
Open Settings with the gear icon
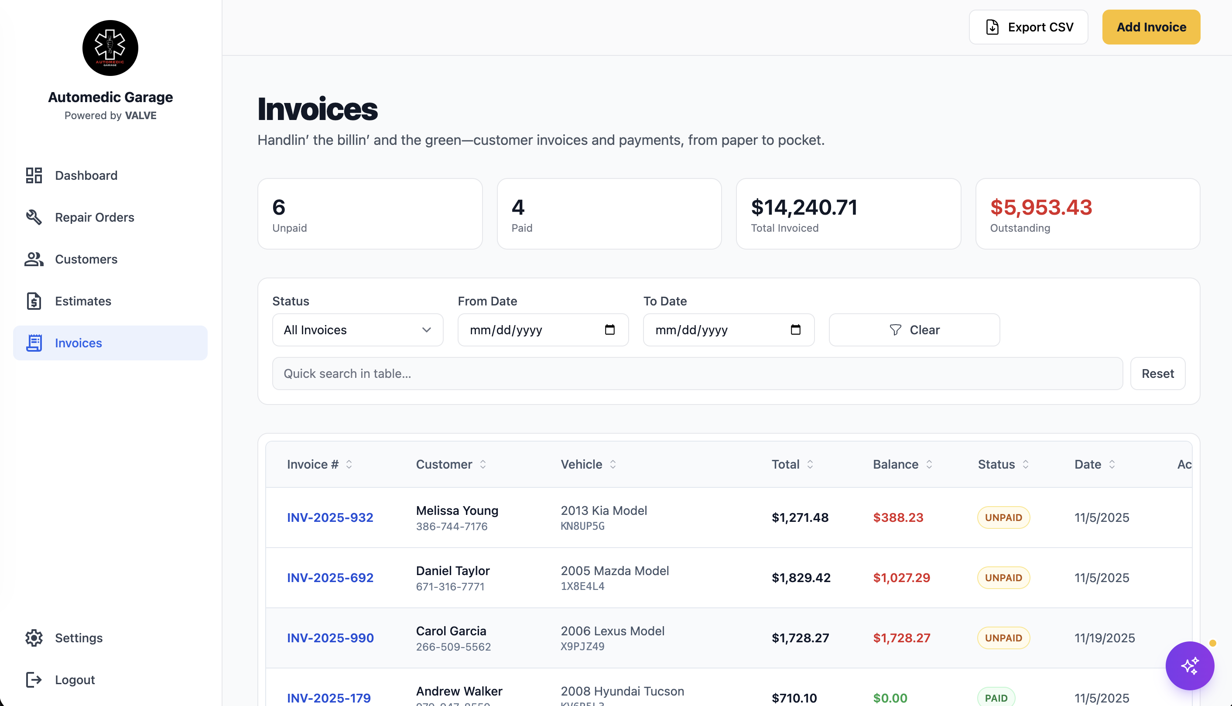point(33,637)
